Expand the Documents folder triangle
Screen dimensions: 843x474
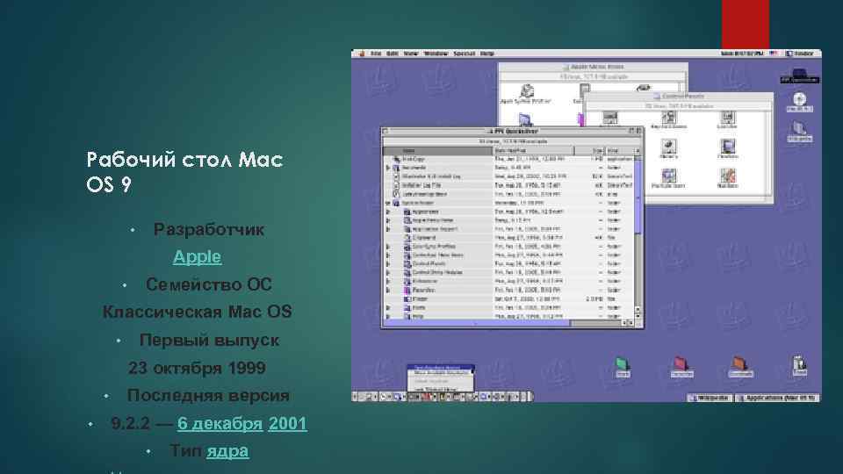click(387, 168)
